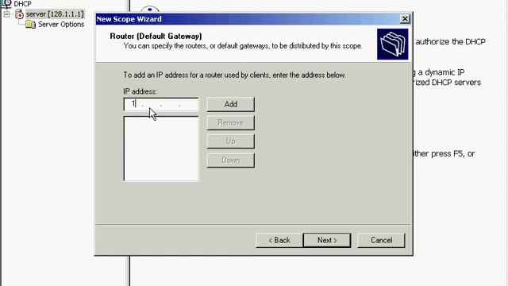Close the New Scope Wizard dialog
The width and height of the screenshot is (508, 286).
pyautogui.click(x=405, y=19)
